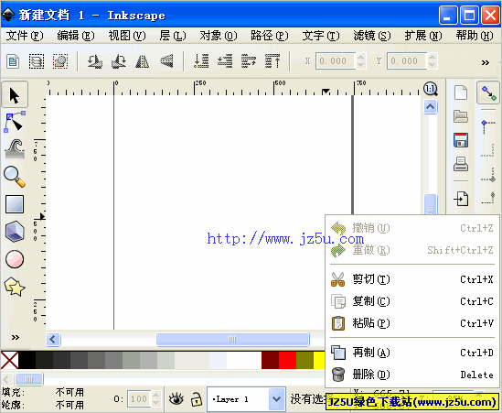Screen dimensions: 502x413
Task: Click in the Y coordinate field
Action: tap(407, 61)
